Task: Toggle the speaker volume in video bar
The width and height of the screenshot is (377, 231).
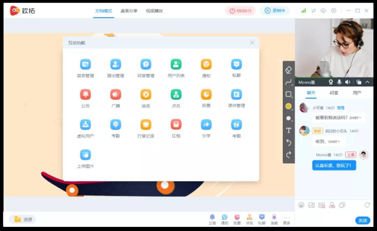Action: [x=348, y=82]
